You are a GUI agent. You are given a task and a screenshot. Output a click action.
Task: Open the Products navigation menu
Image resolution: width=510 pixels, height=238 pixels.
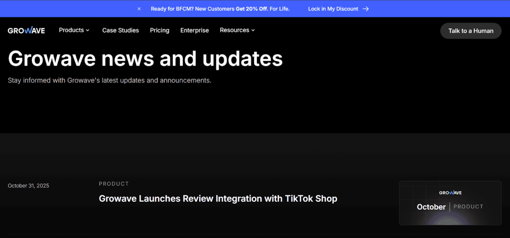click(71, 30)
